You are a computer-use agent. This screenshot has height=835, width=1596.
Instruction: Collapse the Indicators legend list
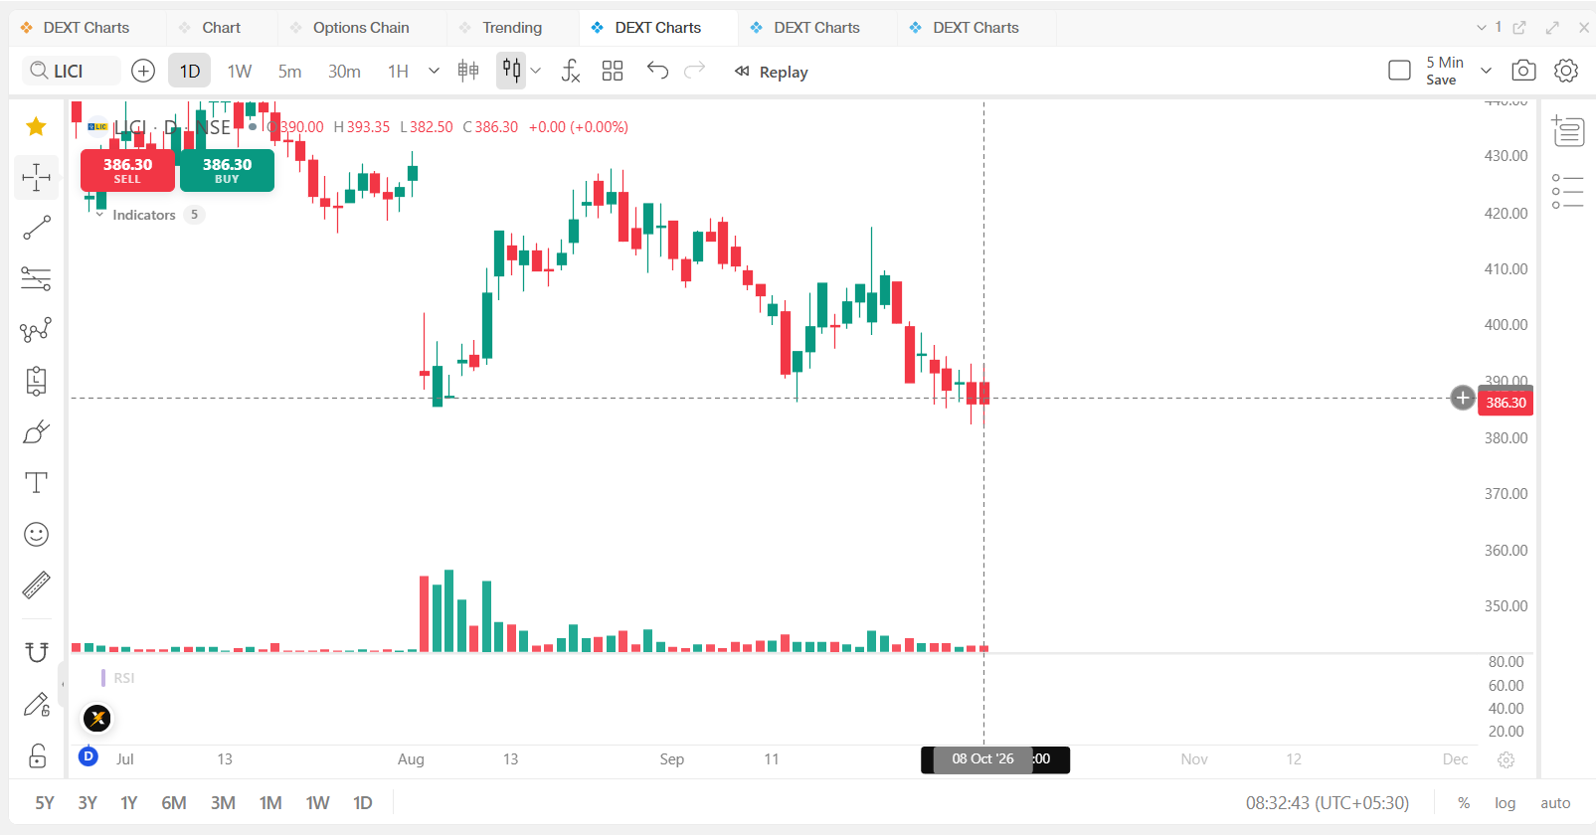point(99,215)
